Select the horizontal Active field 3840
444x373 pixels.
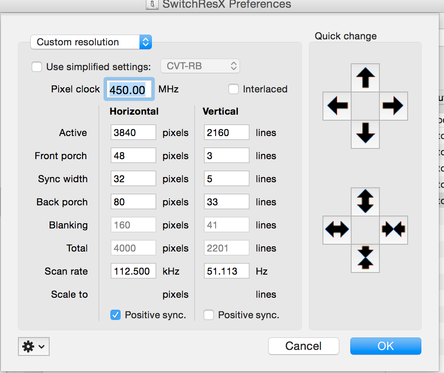point(133,132)
